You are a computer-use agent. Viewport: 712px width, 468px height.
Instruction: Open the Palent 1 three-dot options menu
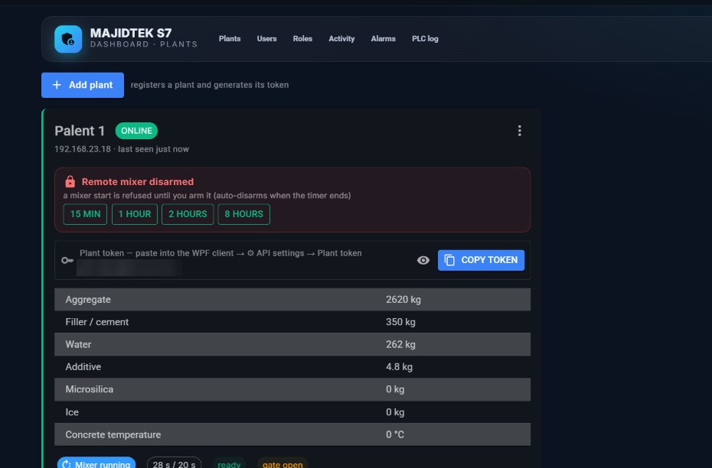pyautogui.click(x=520, y=131)
